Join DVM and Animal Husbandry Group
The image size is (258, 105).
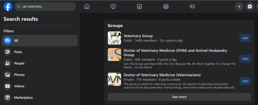(x=245, y=58)
